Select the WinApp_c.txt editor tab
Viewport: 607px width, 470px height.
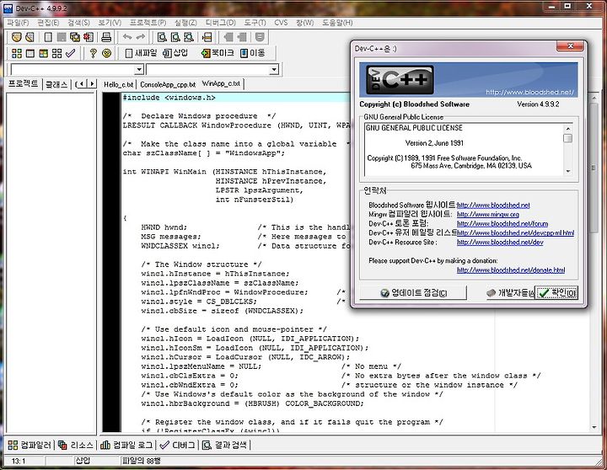[221, 83]
